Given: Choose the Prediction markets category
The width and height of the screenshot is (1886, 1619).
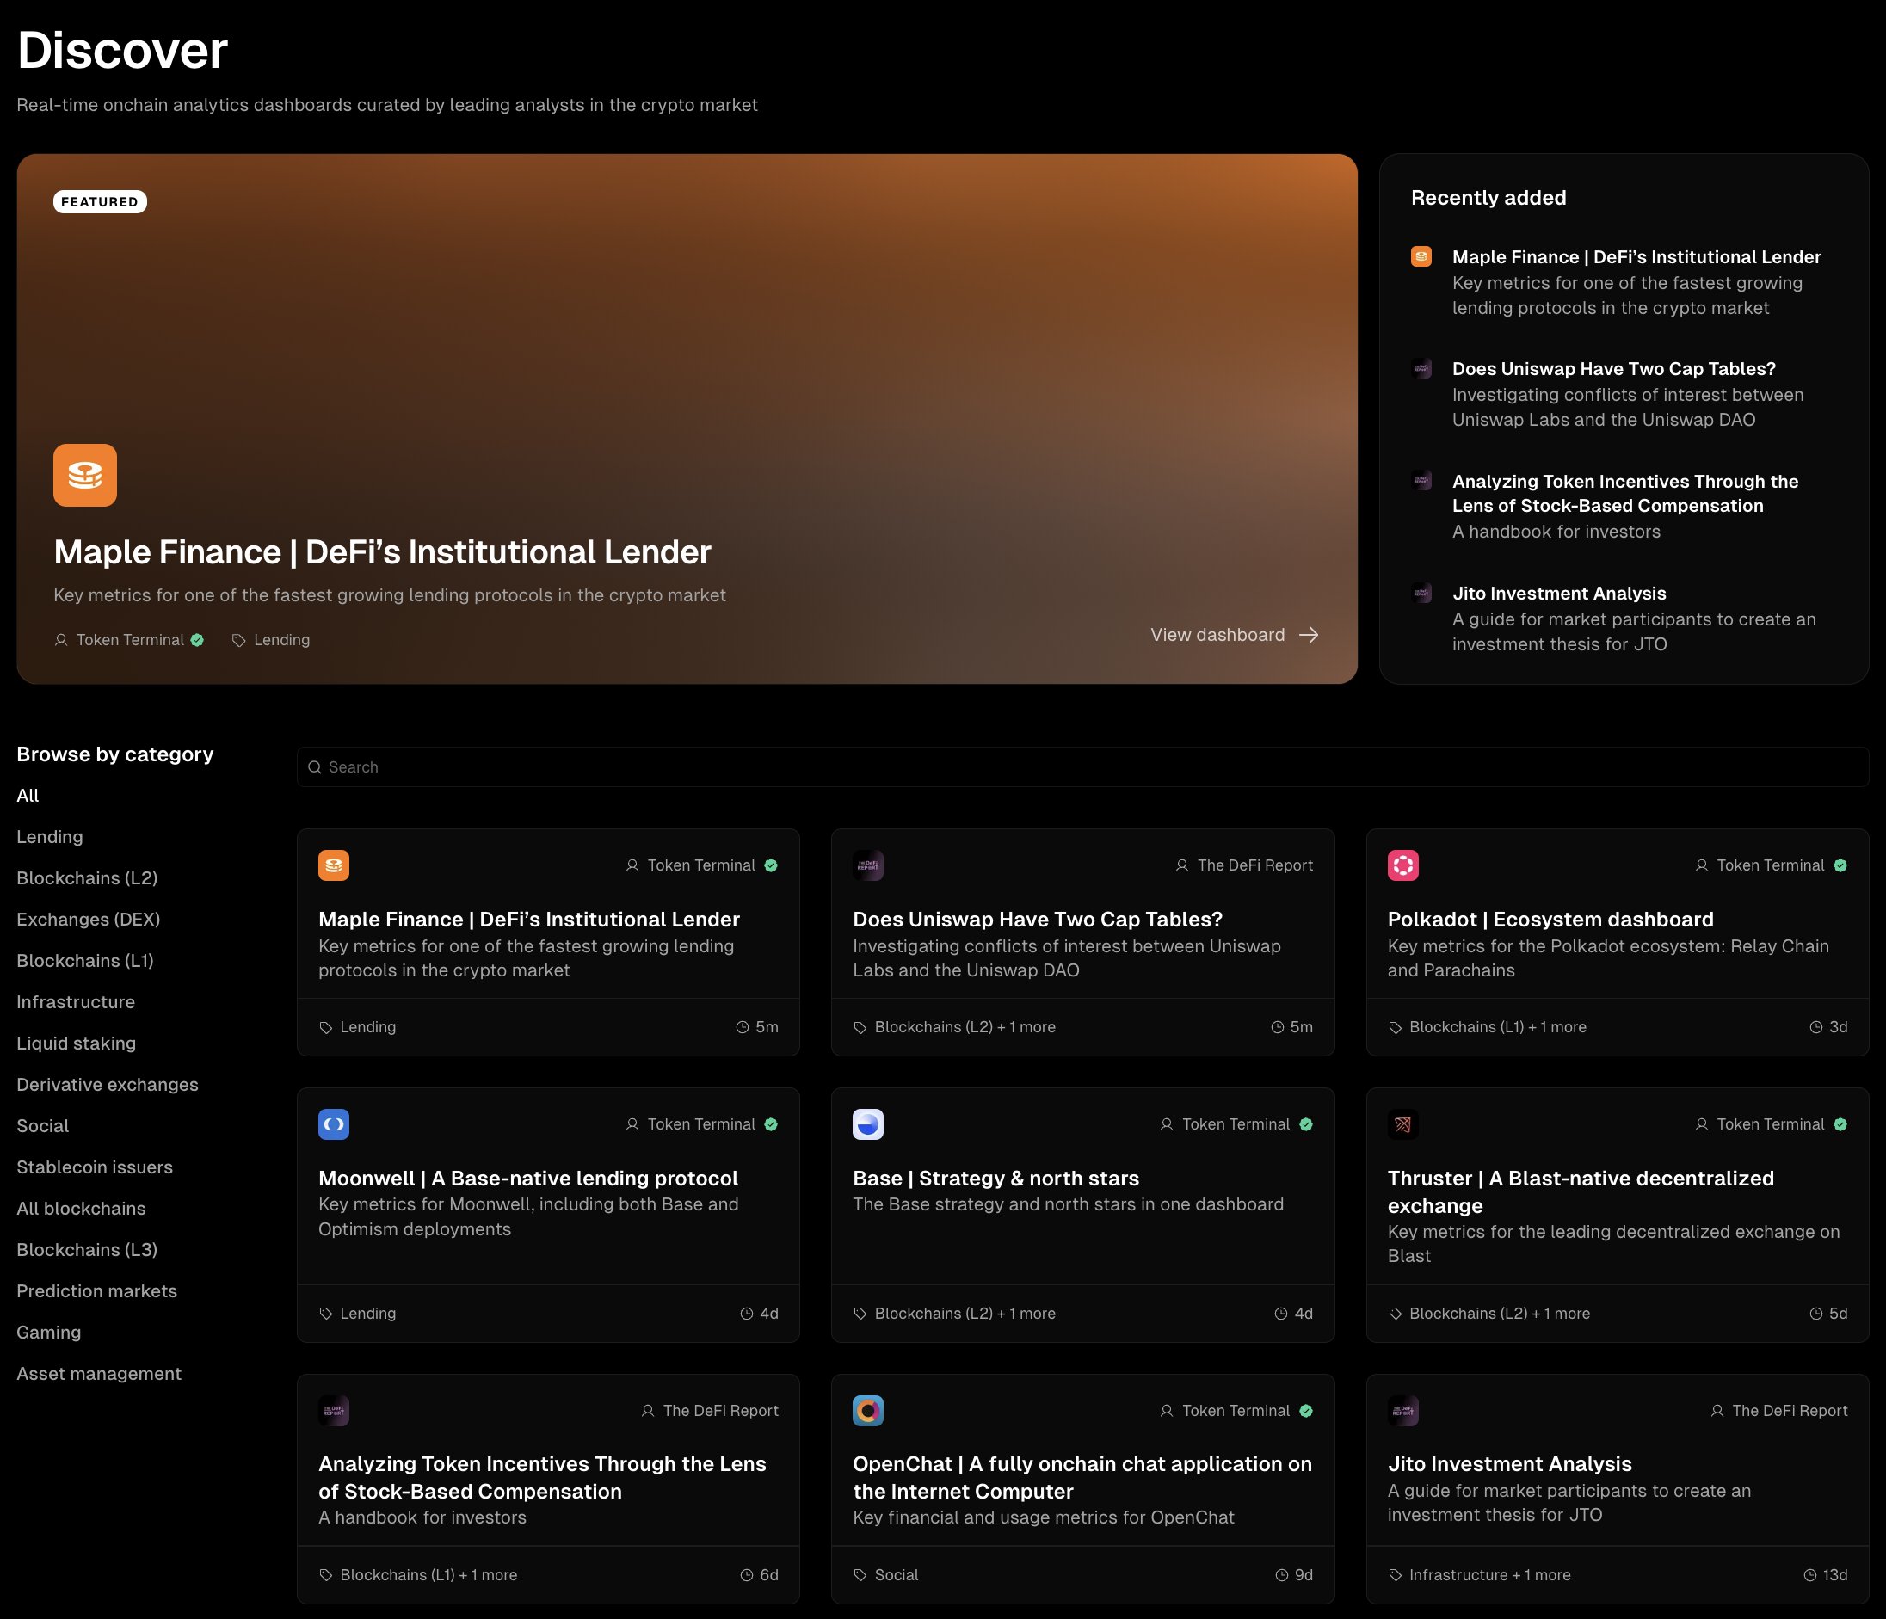Looking at the screenshot, I should pos(96,1290).
